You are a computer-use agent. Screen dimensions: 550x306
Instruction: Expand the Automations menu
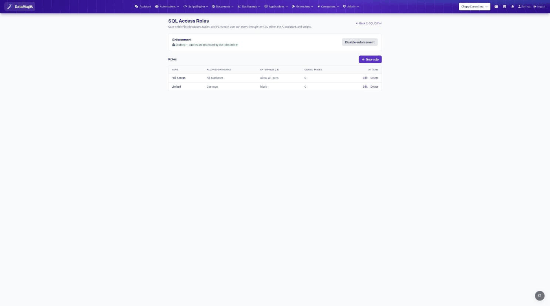coord(167,7)
